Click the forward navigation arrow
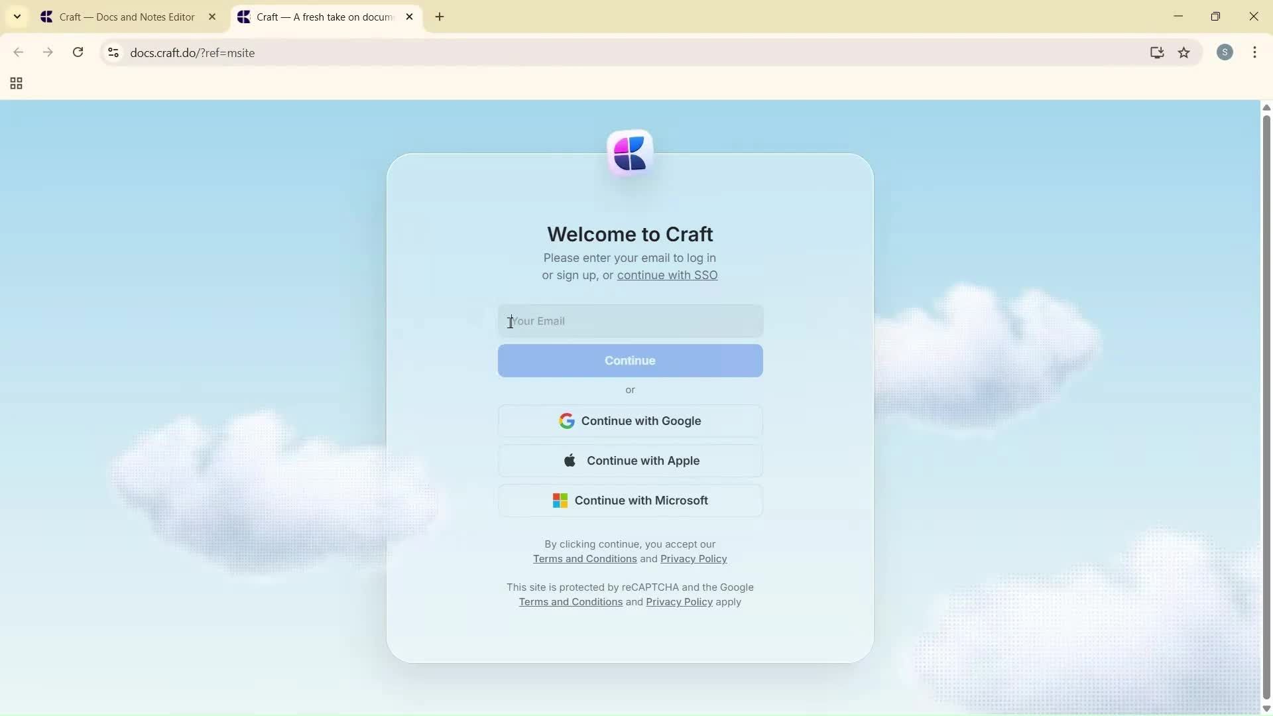1273x716 pixels. coord(48,52)
